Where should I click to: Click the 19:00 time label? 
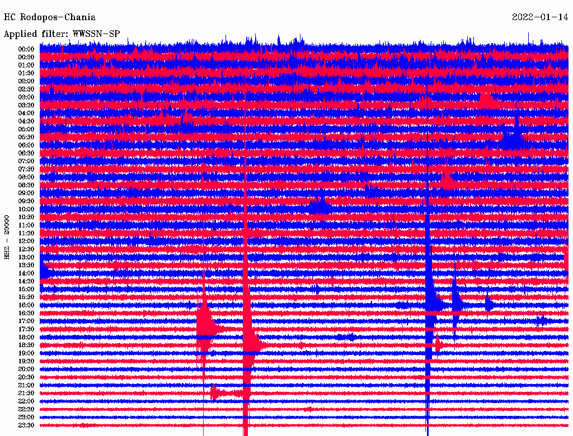coord(26,353)
